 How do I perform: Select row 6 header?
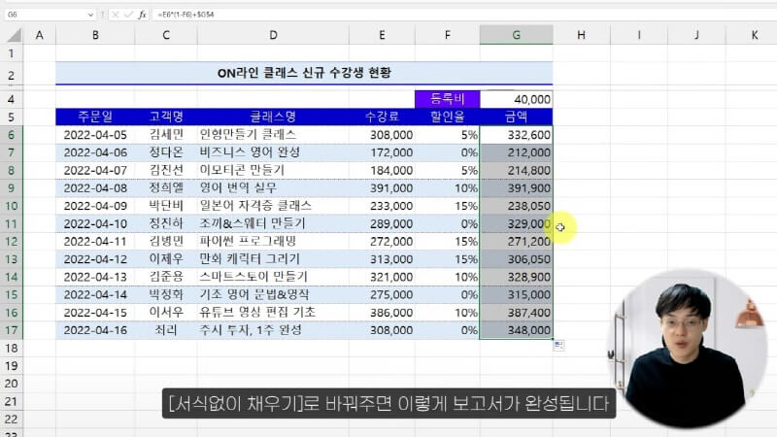click(12, 135)
